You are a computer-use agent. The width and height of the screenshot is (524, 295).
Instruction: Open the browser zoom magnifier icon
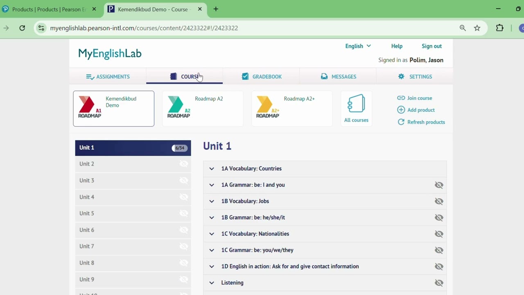point(463,28)
